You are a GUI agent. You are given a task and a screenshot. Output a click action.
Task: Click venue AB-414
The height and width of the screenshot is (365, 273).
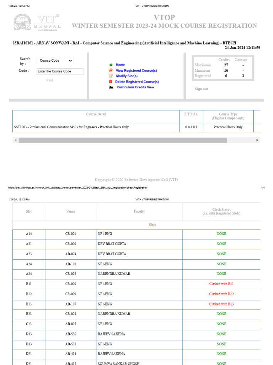[x=71, y=354]
